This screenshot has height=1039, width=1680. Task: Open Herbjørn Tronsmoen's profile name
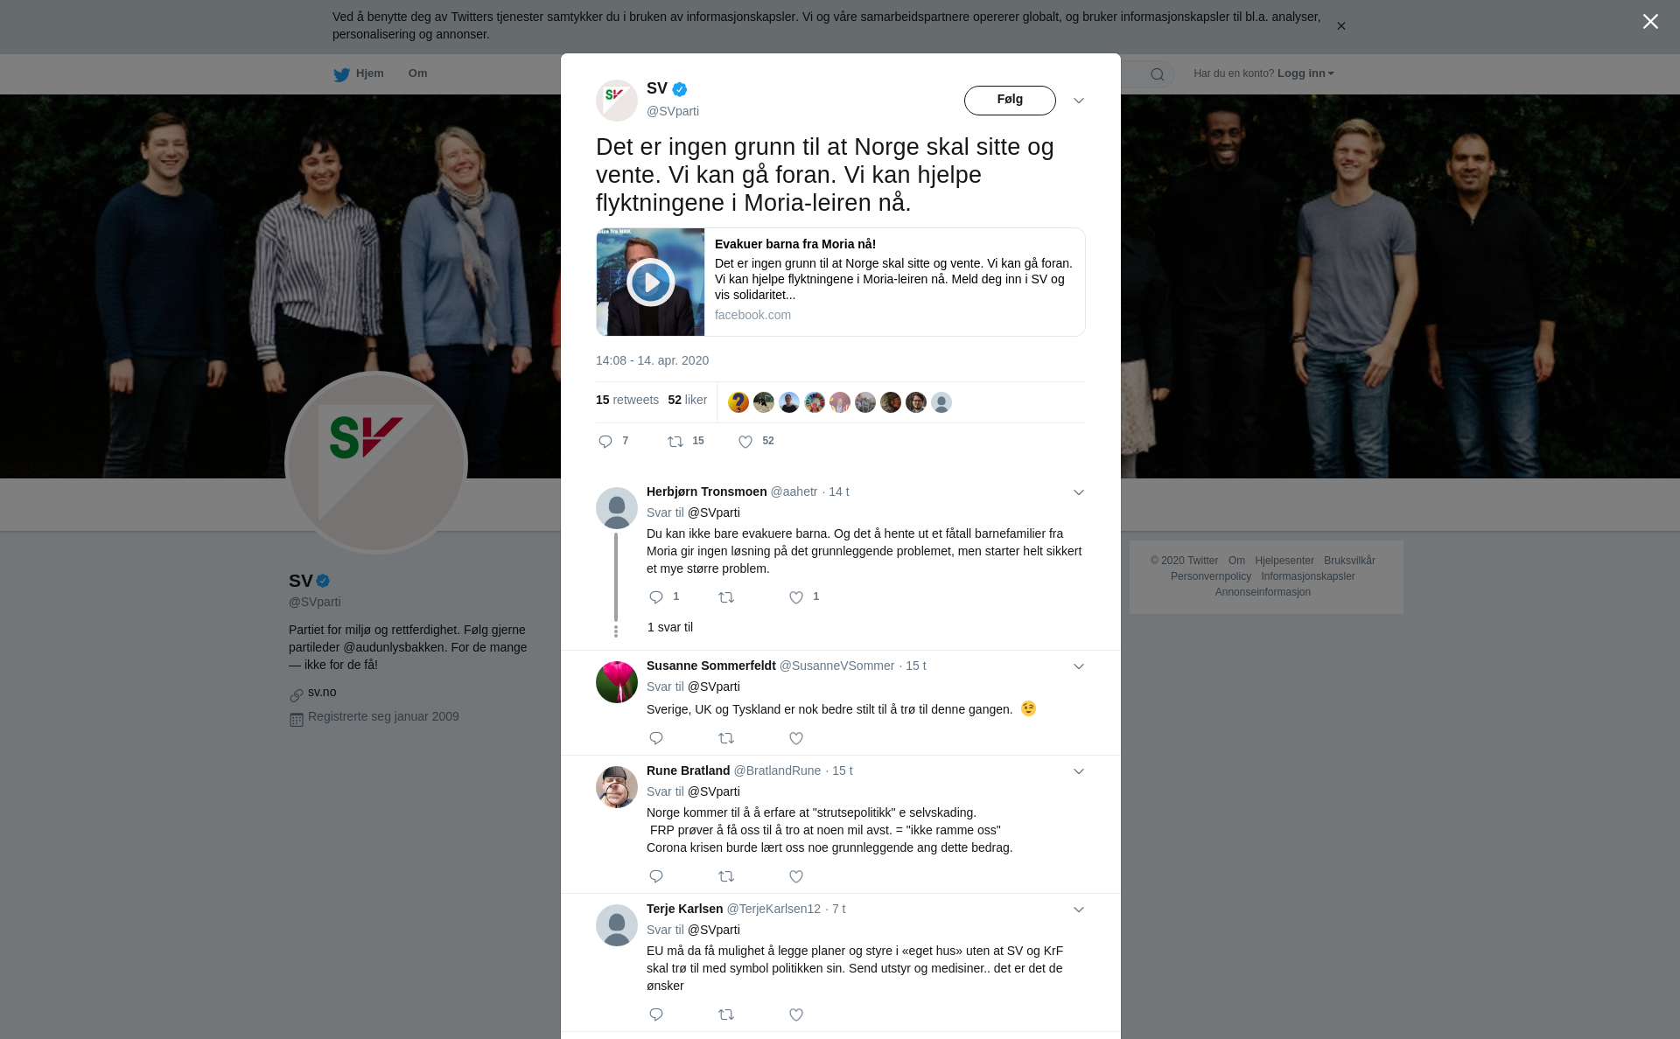[706, 492]
